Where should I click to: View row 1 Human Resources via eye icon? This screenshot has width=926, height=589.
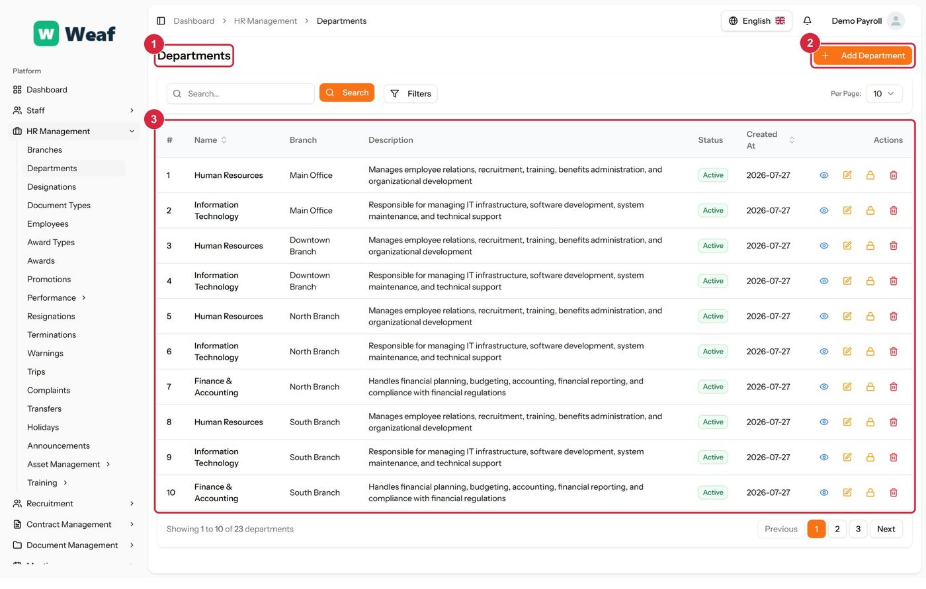[824, 175]
